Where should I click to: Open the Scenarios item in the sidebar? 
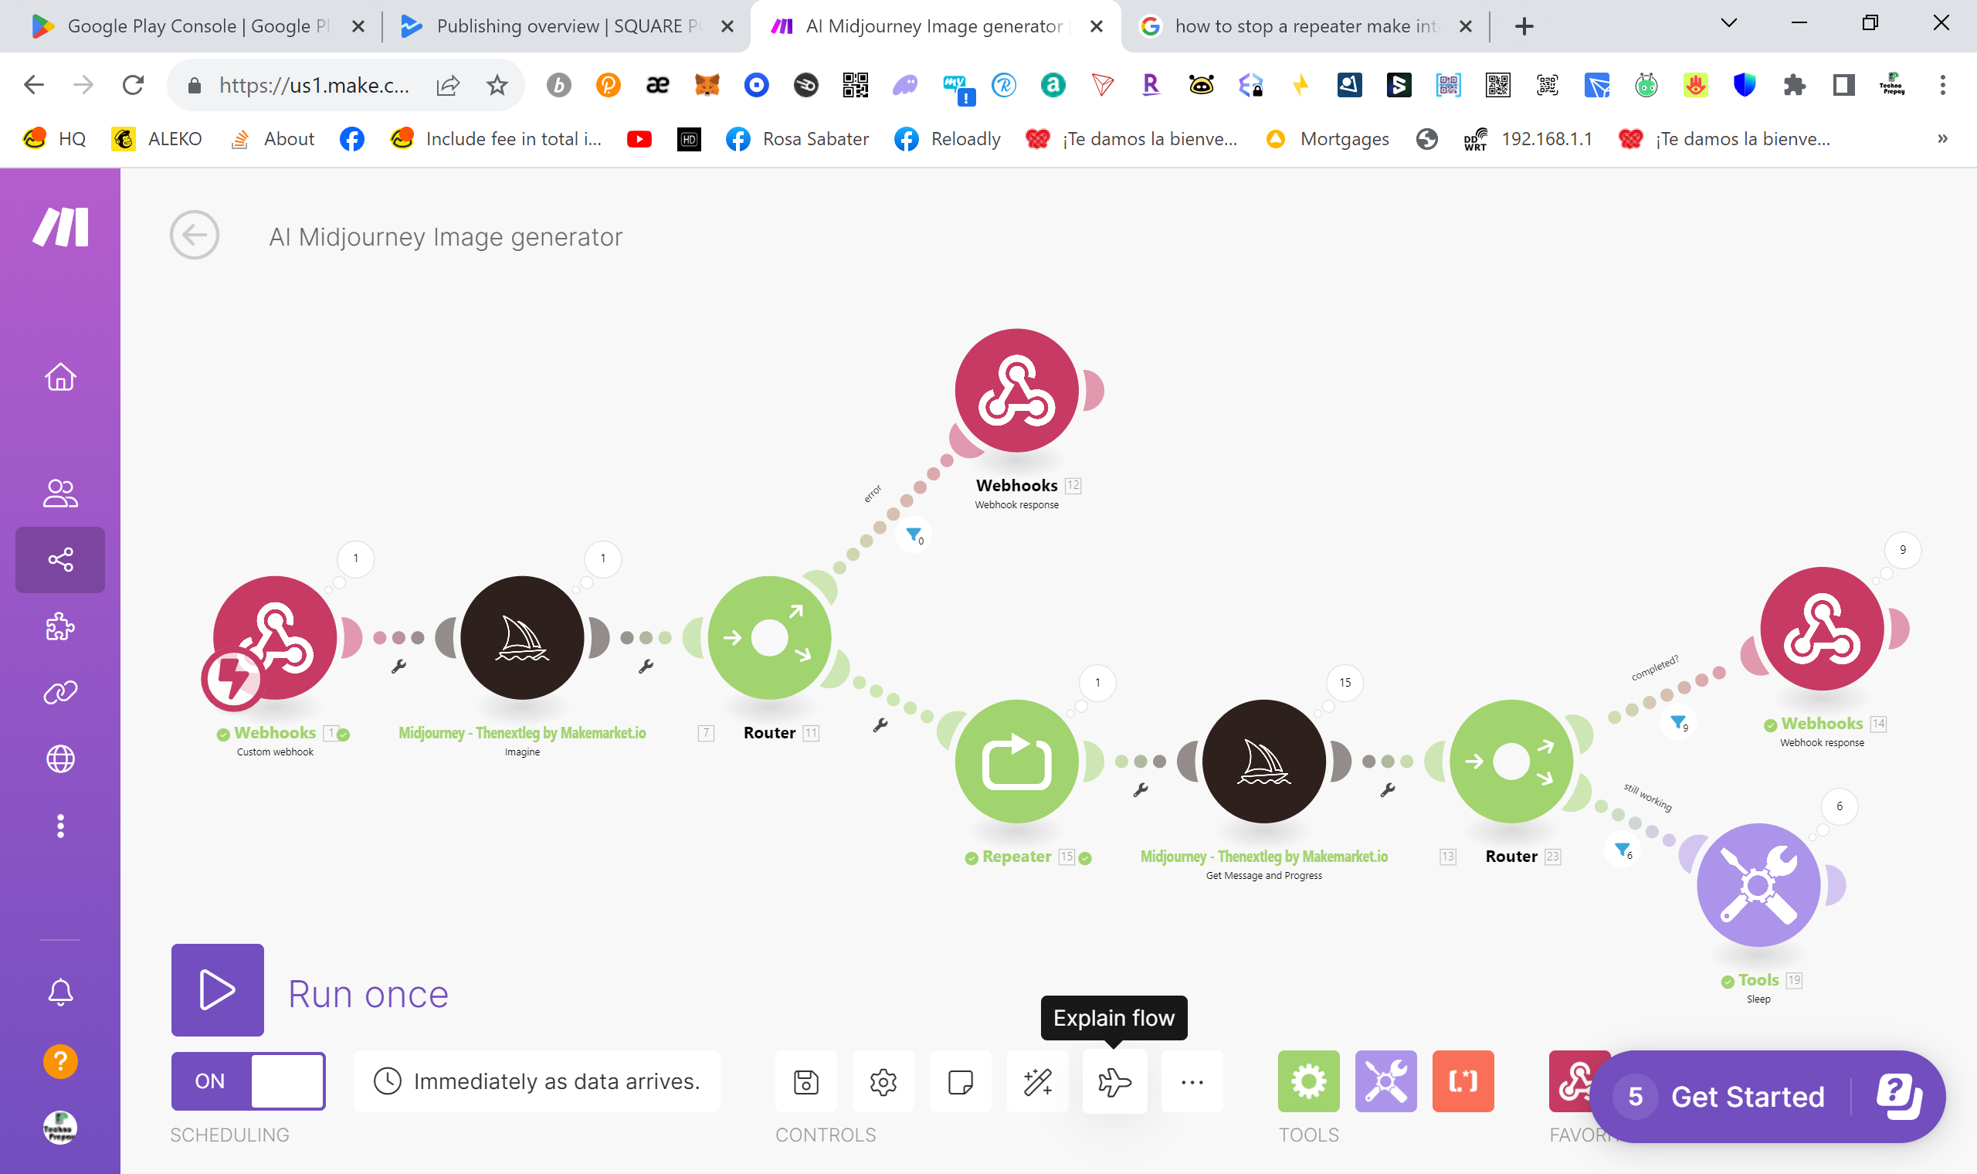(60, 560)
